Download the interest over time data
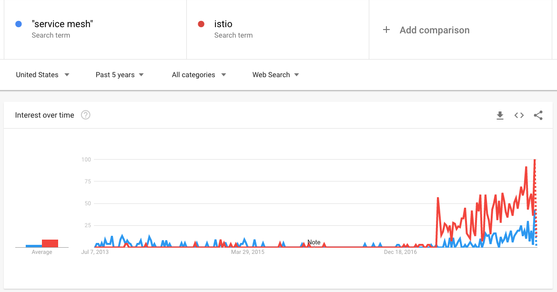The image size is (557, 292). [x=500, y=115]
